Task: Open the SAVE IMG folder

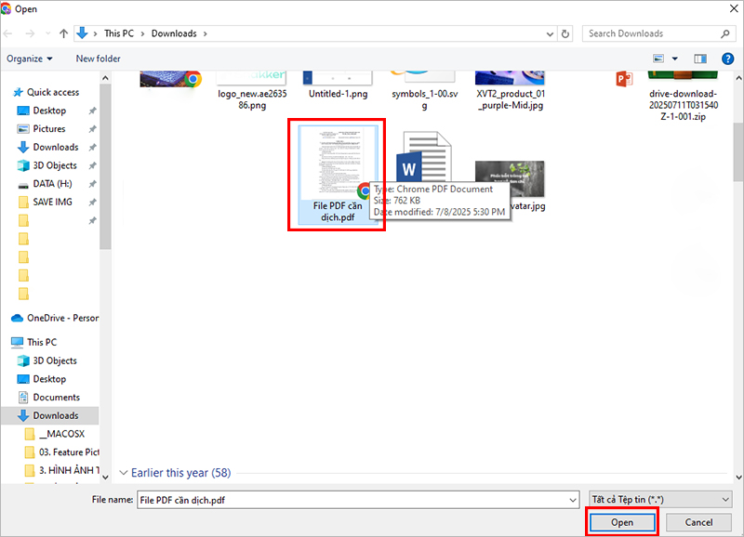Action: point(45,203)
